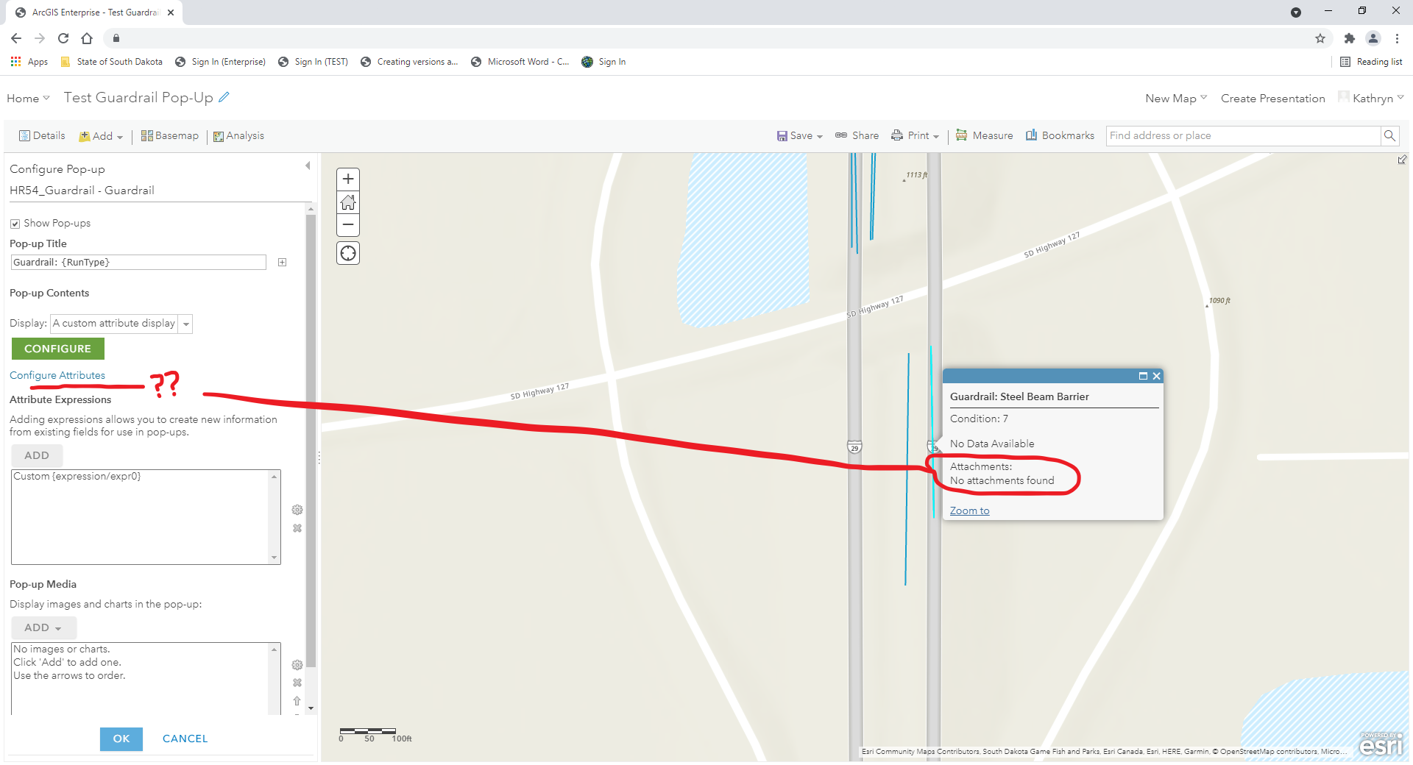Zoom out on the map
Viewport: 1413px width, 765px height.
[x=348, y=225]
